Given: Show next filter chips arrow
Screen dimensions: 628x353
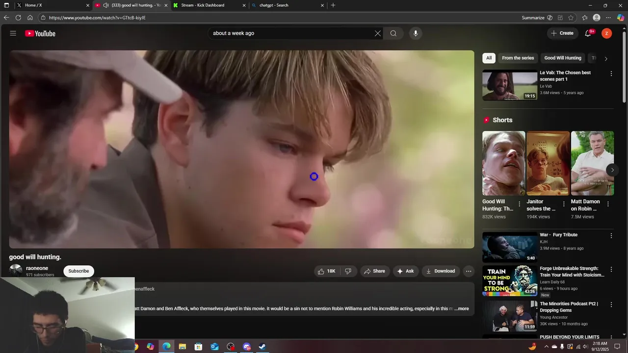Looking at the screenshot, I should (606, 58).
